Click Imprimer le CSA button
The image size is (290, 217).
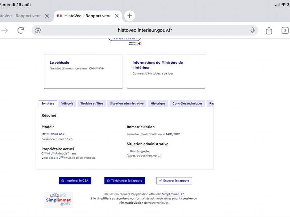coord(75,180)
